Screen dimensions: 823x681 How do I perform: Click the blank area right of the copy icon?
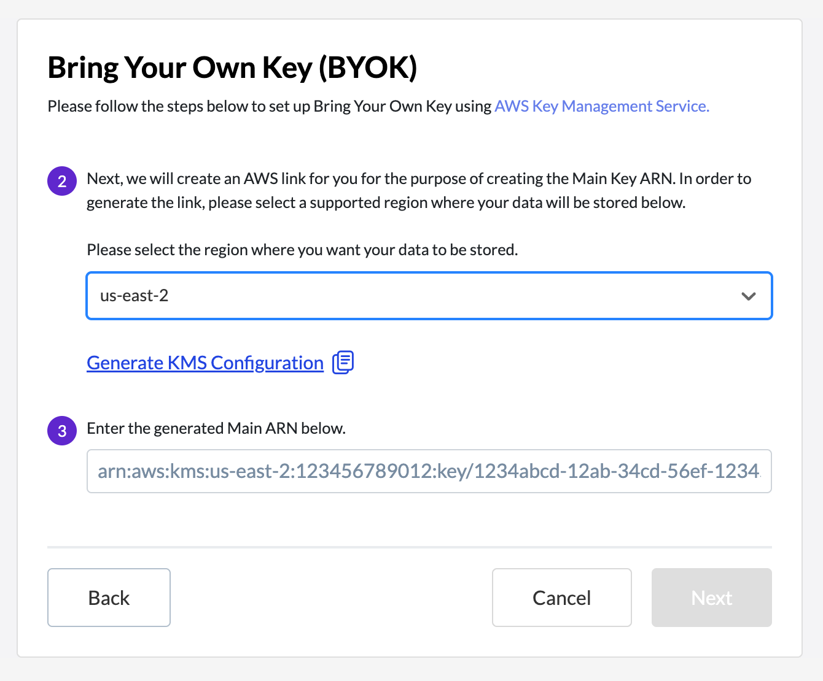[553, 363]
